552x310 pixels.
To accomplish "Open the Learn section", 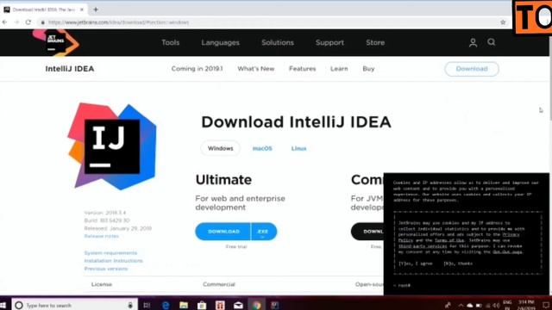I will [x=339, y=69].
